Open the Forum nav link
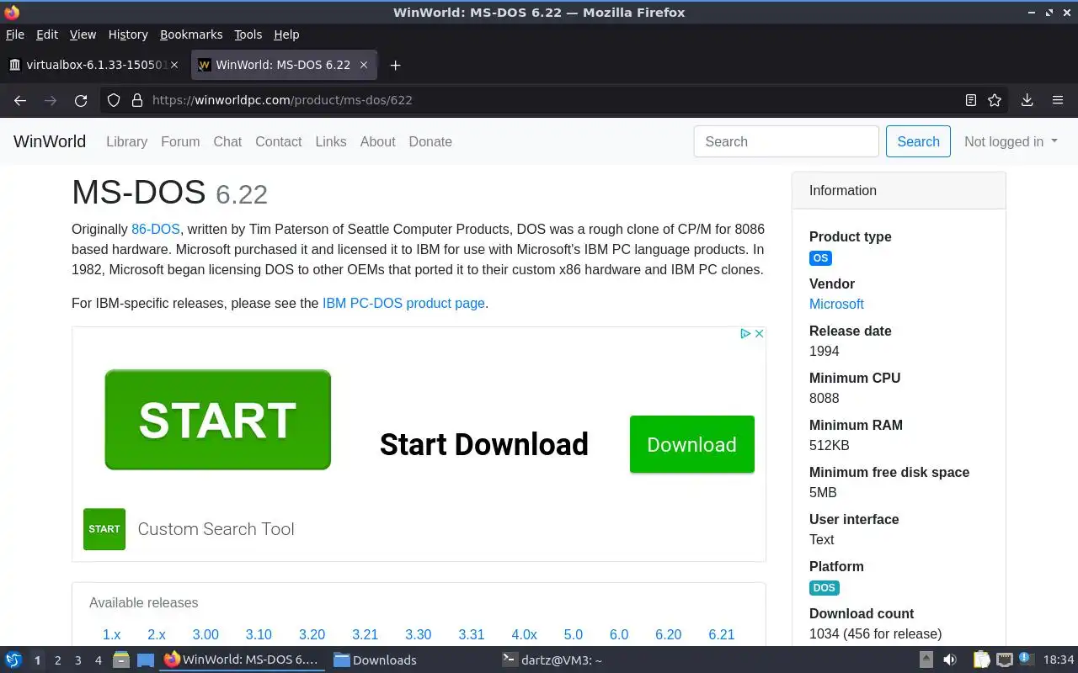Viewport: 1078px width, 673px height. coord(180,141)
